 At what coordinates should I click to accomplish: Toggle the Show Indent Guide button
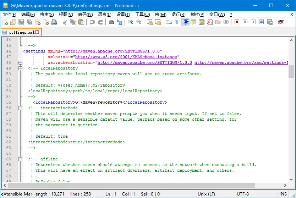point(185,22)
